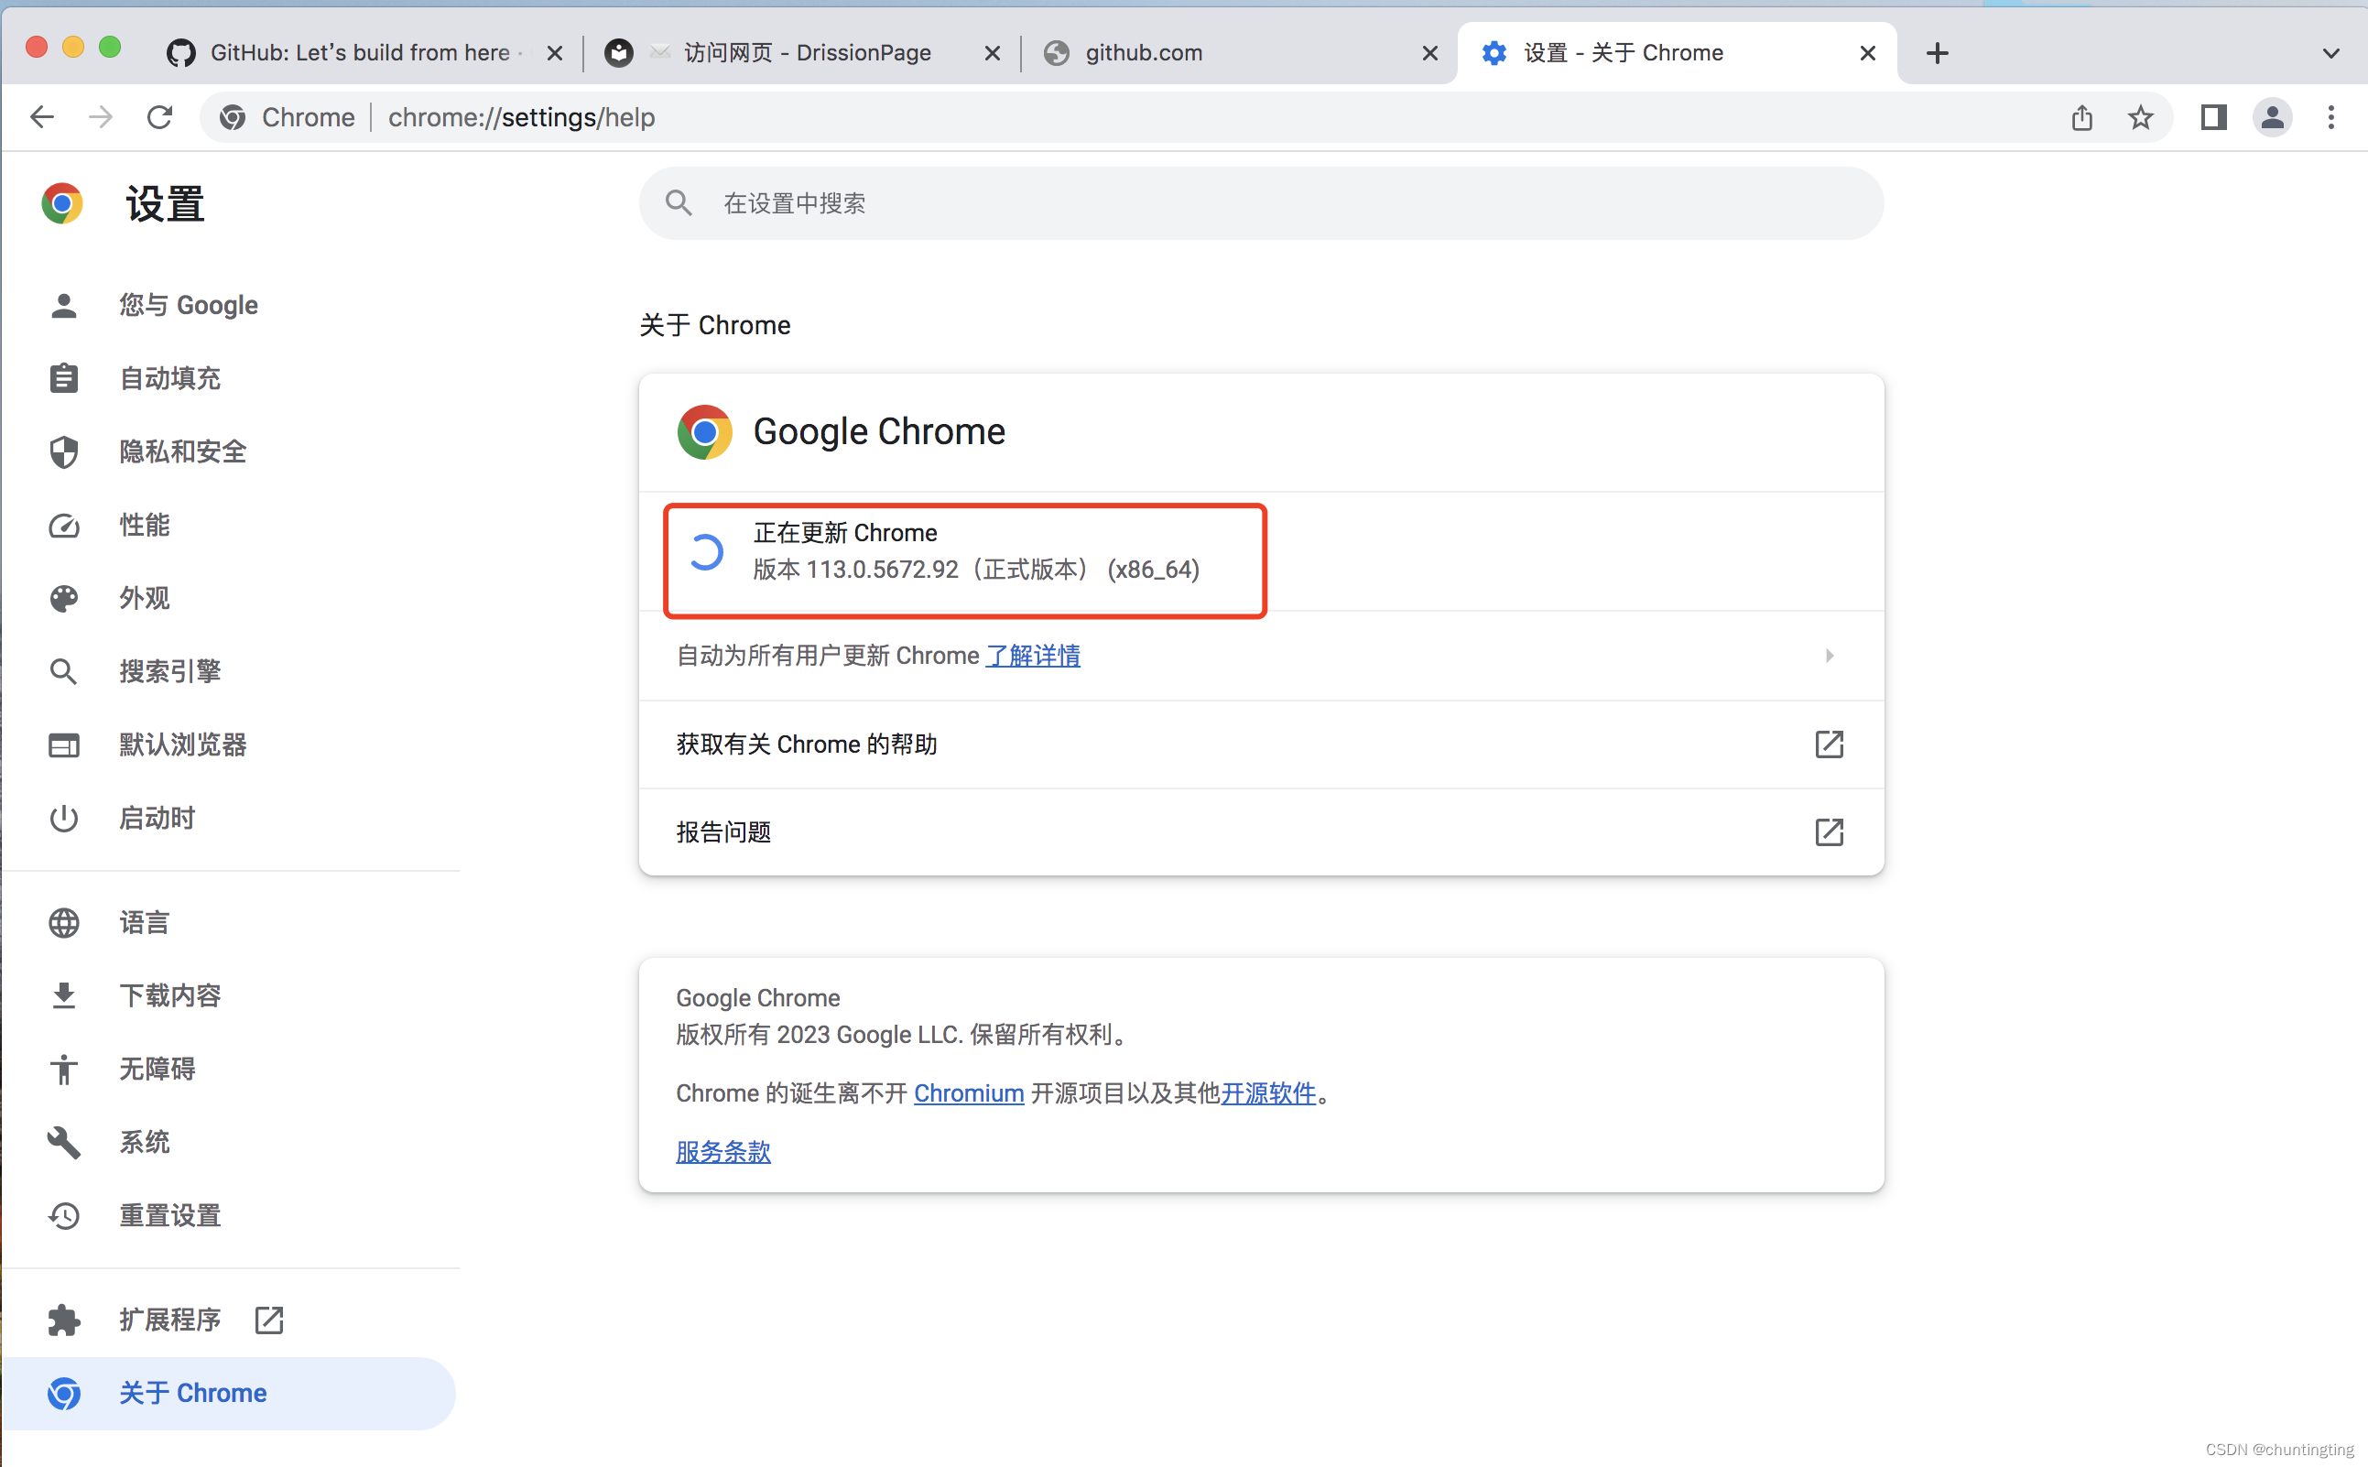The height and width of the screenshot is (1467, 2368).
Task: Toggle the side panel icon
Action: click(2214, 117)
